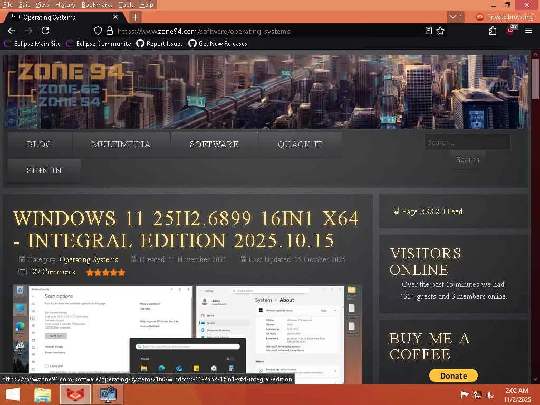
Task: Open the 927 Comments link
Action: 52,272
